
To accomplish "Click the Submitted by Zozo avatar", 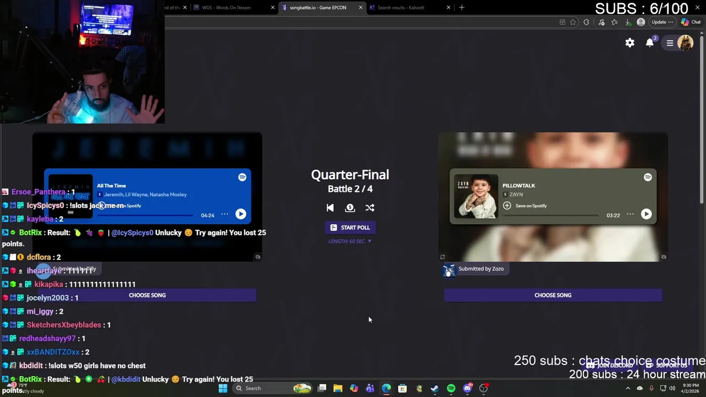I will [x=449, y=270].
